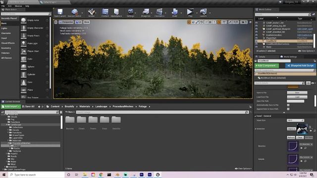Click the content folder tree scrollbar
Screen dimensions: 317x178
point(61,122)
